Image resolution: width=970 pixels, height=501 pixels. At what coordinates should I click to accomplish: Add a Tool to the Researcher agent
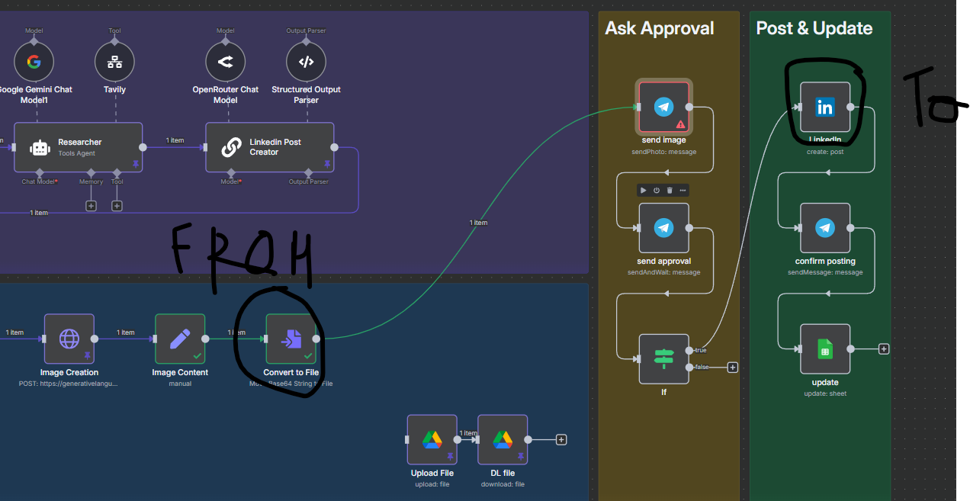tap(116, 205)
